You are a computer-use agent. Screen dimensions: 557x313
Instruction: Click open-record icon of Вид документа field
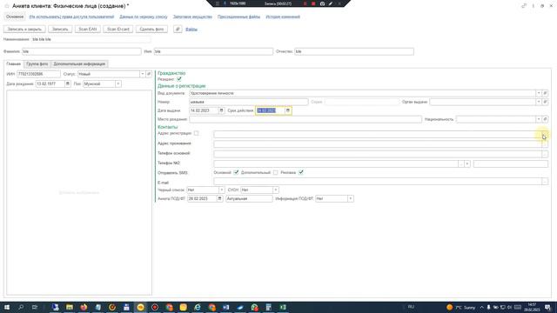click(545, 93)
